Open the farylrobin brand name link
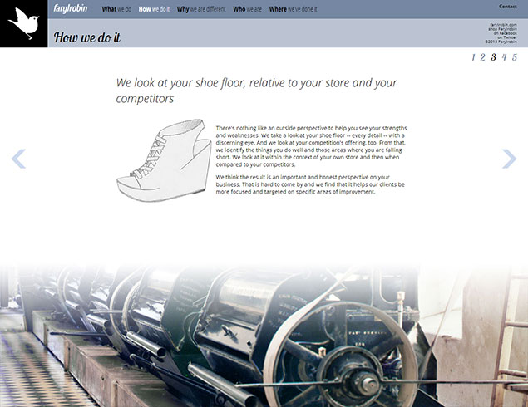 pyautogui.click(x=71, y=8)
